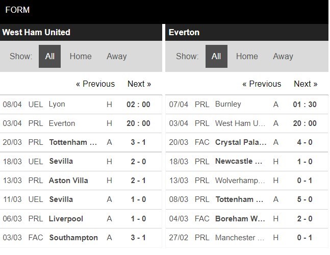Open the Liverpool 1 - 0 match row
This screenshot has height=255, width=330.
click(x=81, y=219)
